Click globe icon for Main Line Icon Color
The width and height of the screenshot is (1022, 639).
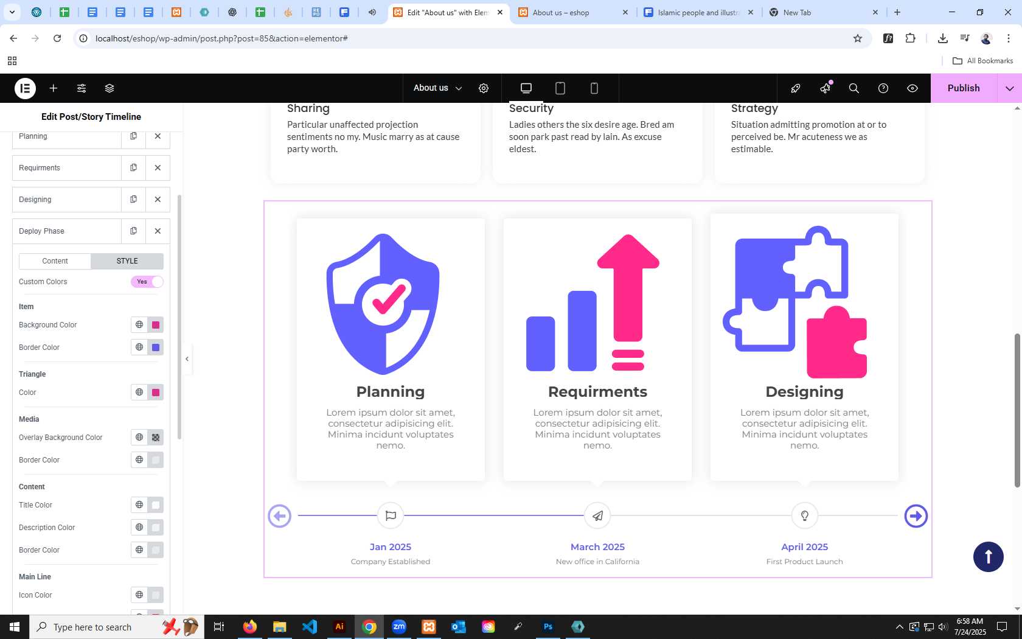click(139, 595)
